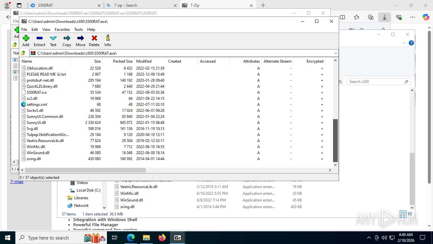Open File Explorer from the taskbar
This screenshot has width=433, height=244.
(x=146, y=238)
